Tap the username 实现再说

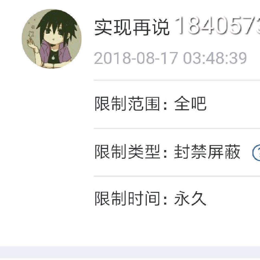(x=132, y=27)
